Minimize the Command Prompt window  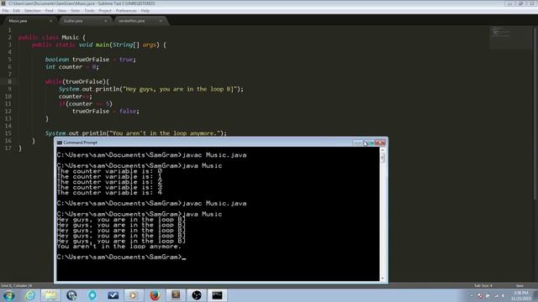click(x=357, y=143)
